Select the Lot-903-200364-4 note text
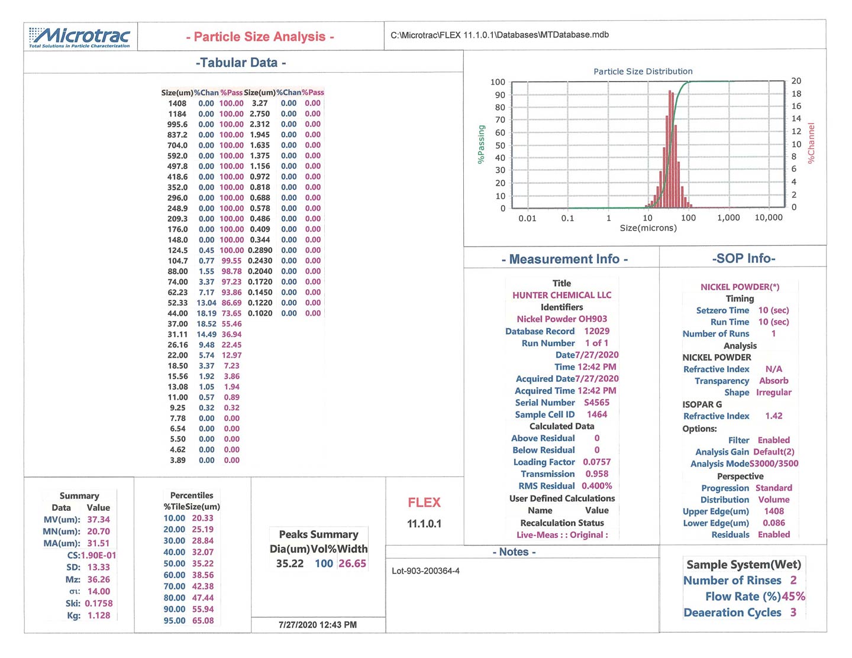852x658 pixels. pos(425,571)
